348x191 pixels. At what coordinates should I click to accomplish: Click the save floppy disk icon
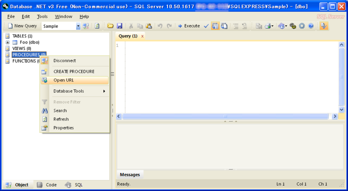119,26
